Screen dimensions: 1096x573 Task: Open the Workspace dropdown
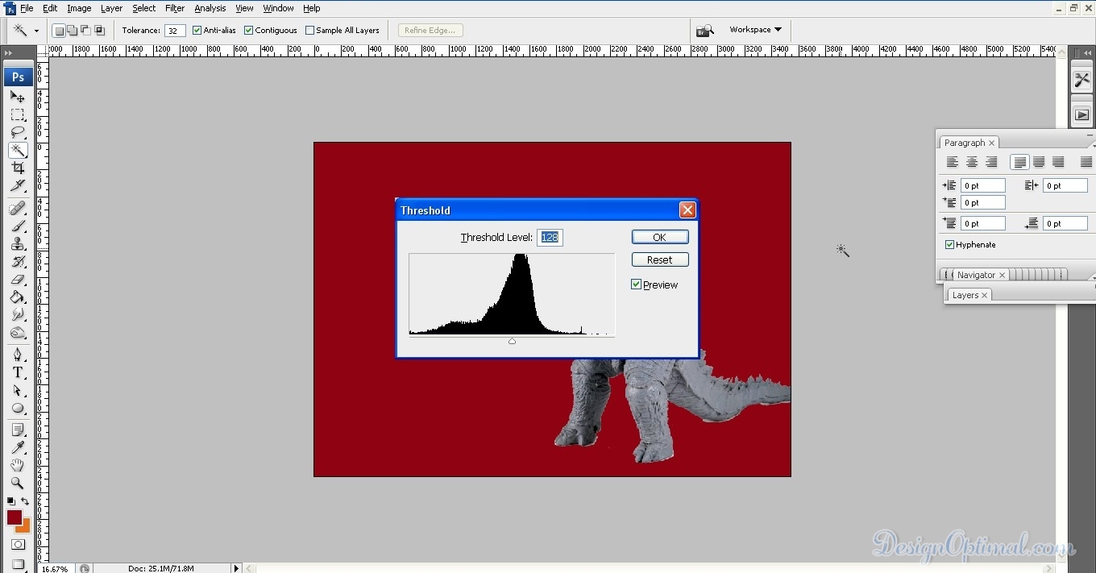tap(755, 30)
